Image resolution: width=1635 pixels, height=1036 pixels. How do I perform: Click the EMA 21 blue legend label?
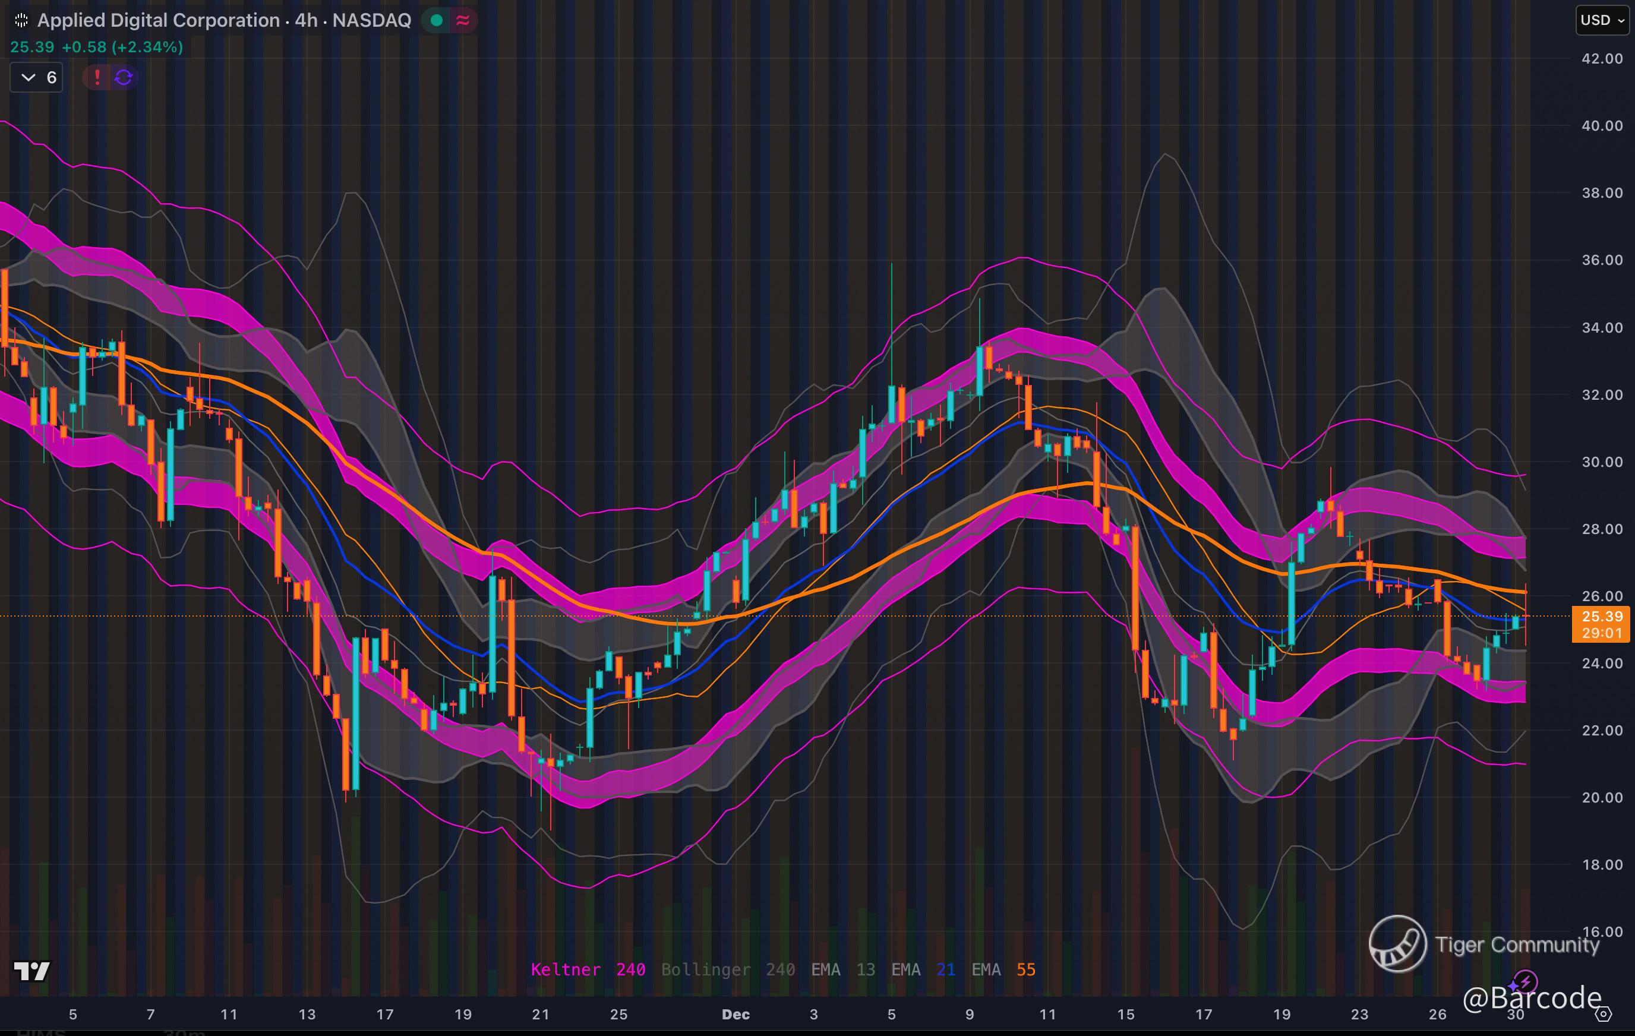[x=923, y=969]
